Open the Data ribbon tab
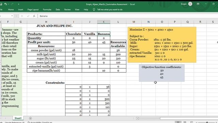The image size is (218, 123). click(58, 10)
